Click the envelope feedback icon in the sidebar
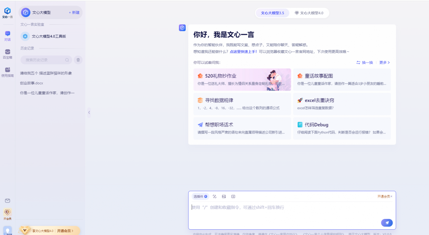The image size is (429, 235). click(7, 200)
